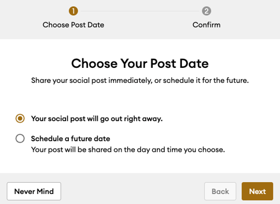This screenshot has height=204, width=280.
Task: Click the 'shared on the day and time' description
Action: click(x=128, y=150)
